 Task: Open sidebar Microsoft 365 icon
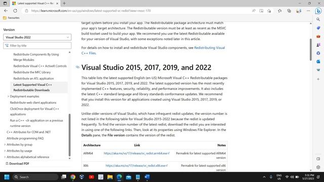(x=318, y=53)
